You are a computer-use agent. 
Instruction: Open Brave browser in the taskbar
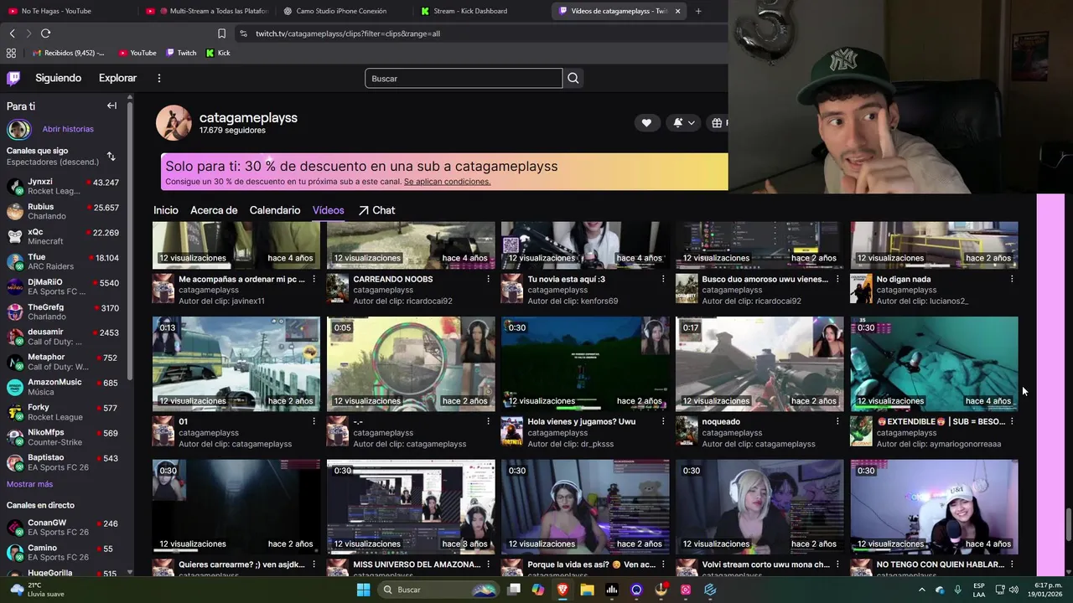[562, 590]
